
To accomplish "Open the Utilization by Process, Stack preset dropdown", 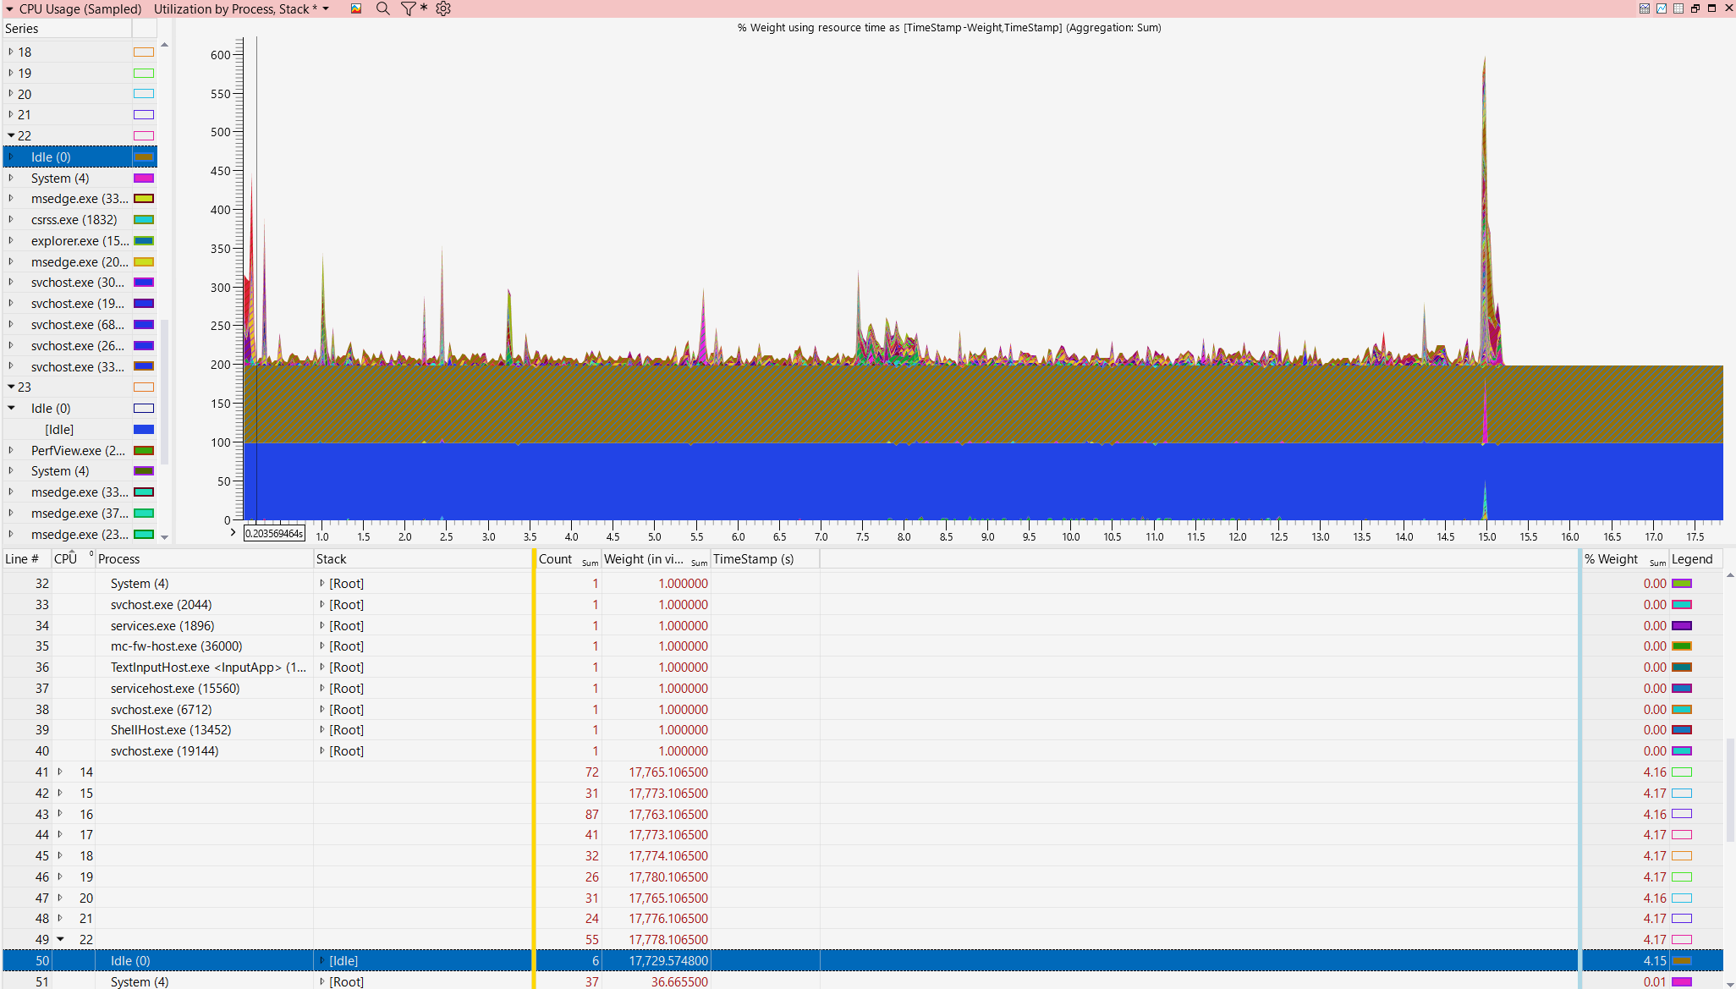I will point(326,8).
